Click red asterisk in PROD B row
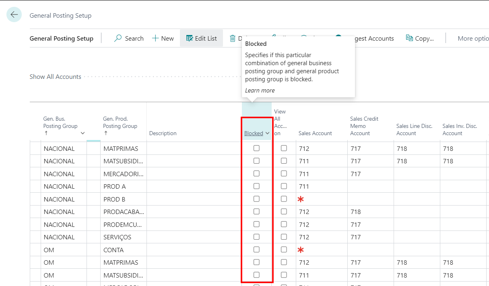The image size is (489, 286). coord(300,200)
